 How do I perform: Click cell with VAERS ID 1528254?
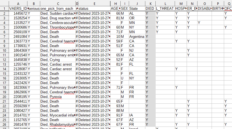(x=18, y=18)
